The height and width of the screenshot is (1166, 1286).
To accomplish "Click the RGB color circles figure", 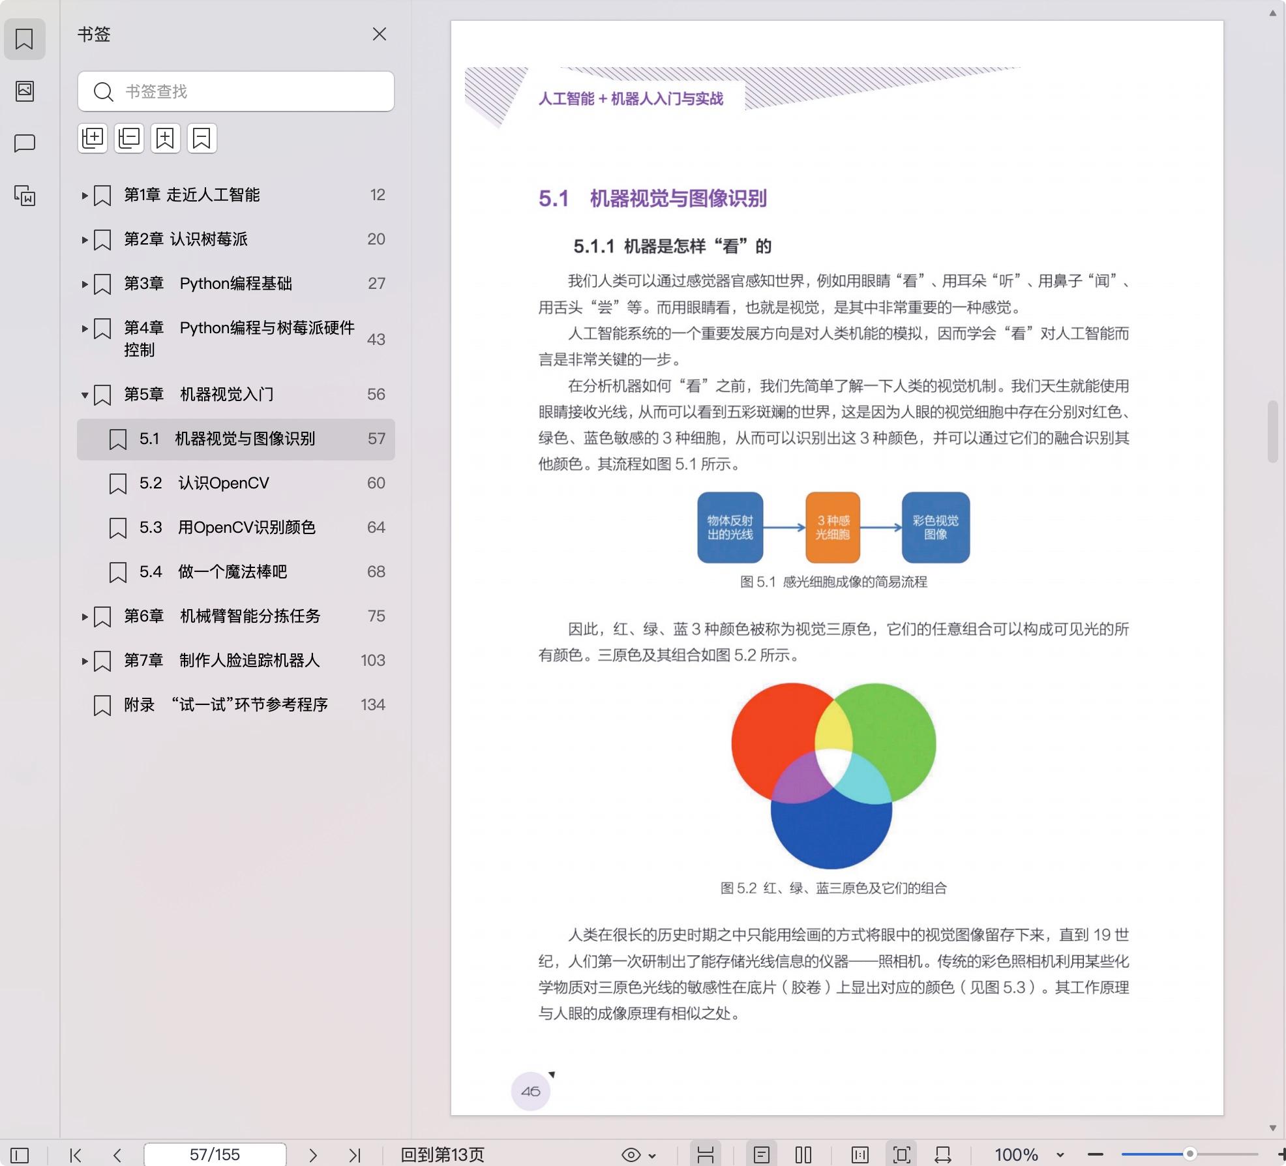I will [x=833, y=775].
